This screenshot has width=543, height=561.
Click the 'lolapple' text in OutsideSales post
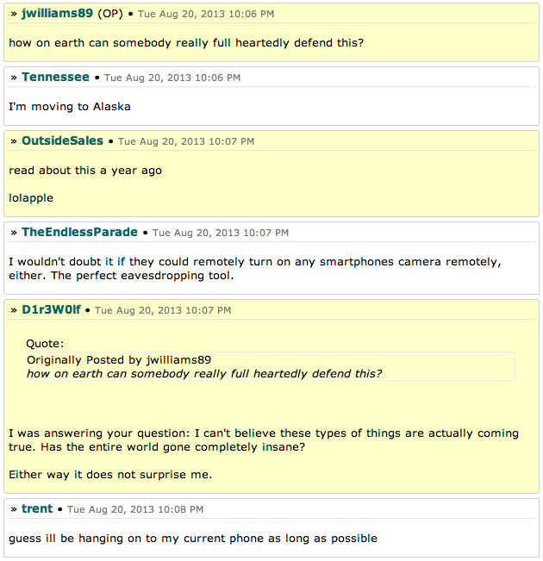[31, 198]
